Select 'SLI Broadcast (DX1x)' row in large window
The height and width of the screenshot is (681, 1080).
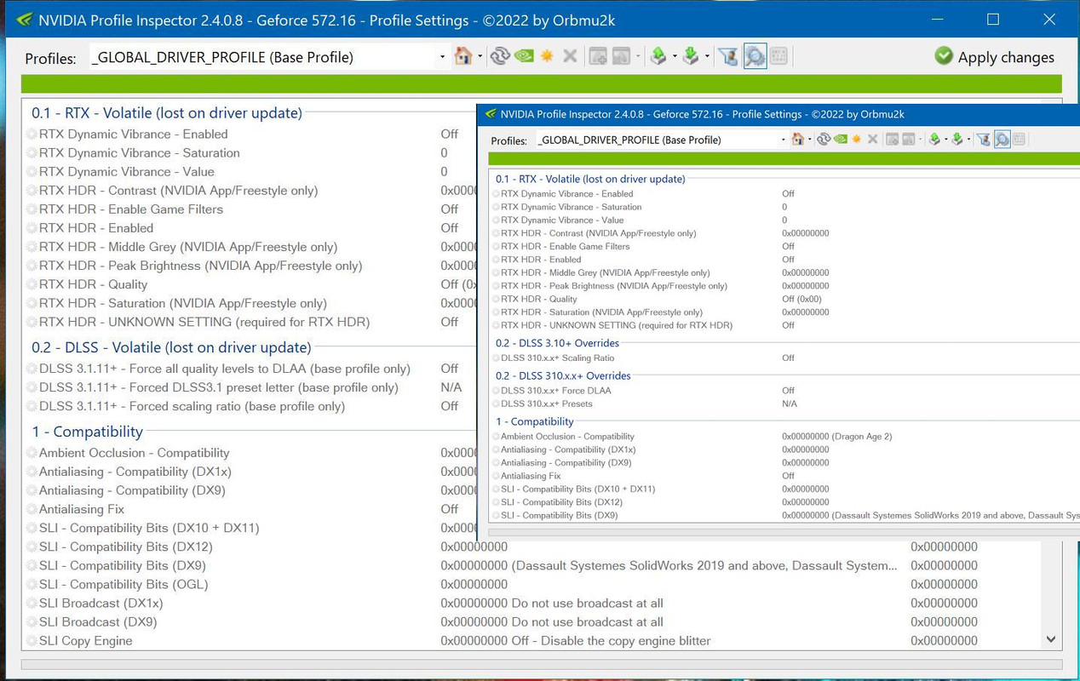pyautogui.click(x=101, y=603)
